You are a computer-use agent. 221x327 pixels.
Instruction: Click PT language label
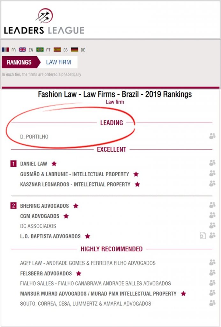click(x=48, y=50)
